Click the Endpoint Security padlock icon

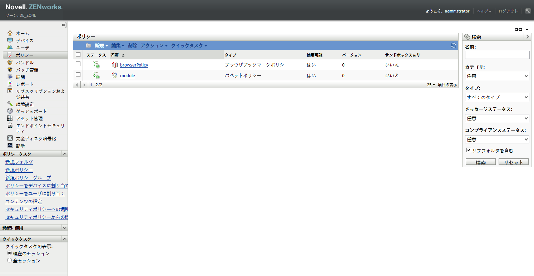point(10,125)
